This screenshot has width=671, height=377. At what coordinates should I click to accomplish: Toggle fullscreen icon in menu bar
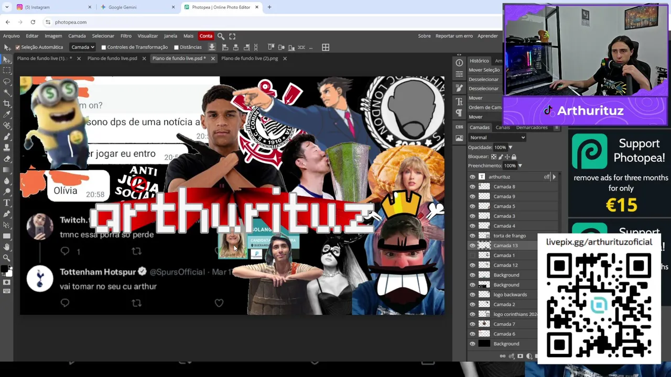click(x=232, y=36)
